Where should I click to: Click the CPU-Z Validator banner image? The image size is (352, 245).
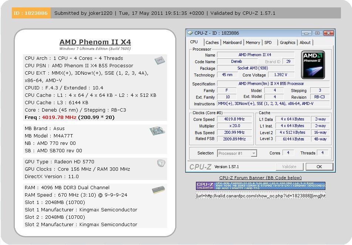point(261,186)
